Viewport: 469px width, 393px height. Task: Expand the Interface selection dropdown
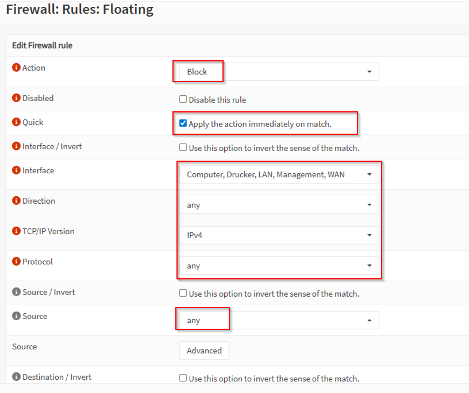tap(279, 174)
